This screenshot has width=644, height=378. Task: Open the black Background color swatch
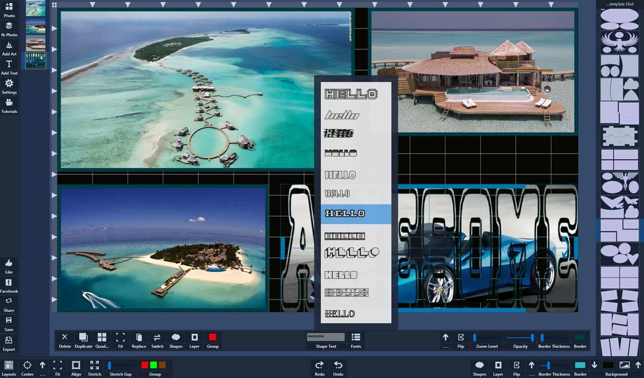608,365
